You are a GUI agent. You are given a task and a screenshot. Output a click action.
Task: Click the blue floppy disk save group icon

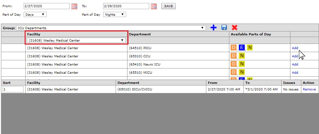224,28
